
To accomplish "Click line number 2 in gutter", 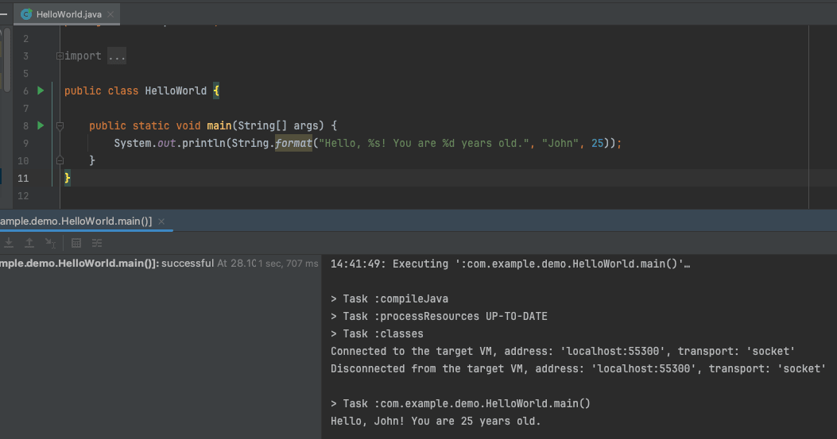I will [25, 39].
